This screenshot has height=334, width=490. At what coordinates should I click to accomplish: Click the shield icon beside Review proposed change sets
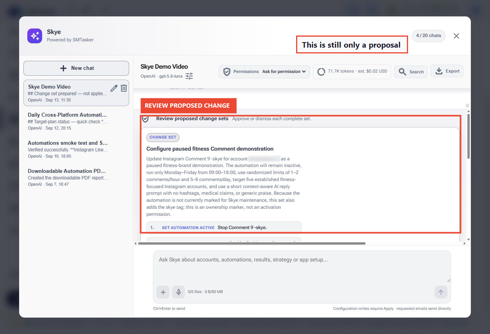click(146, 119)
